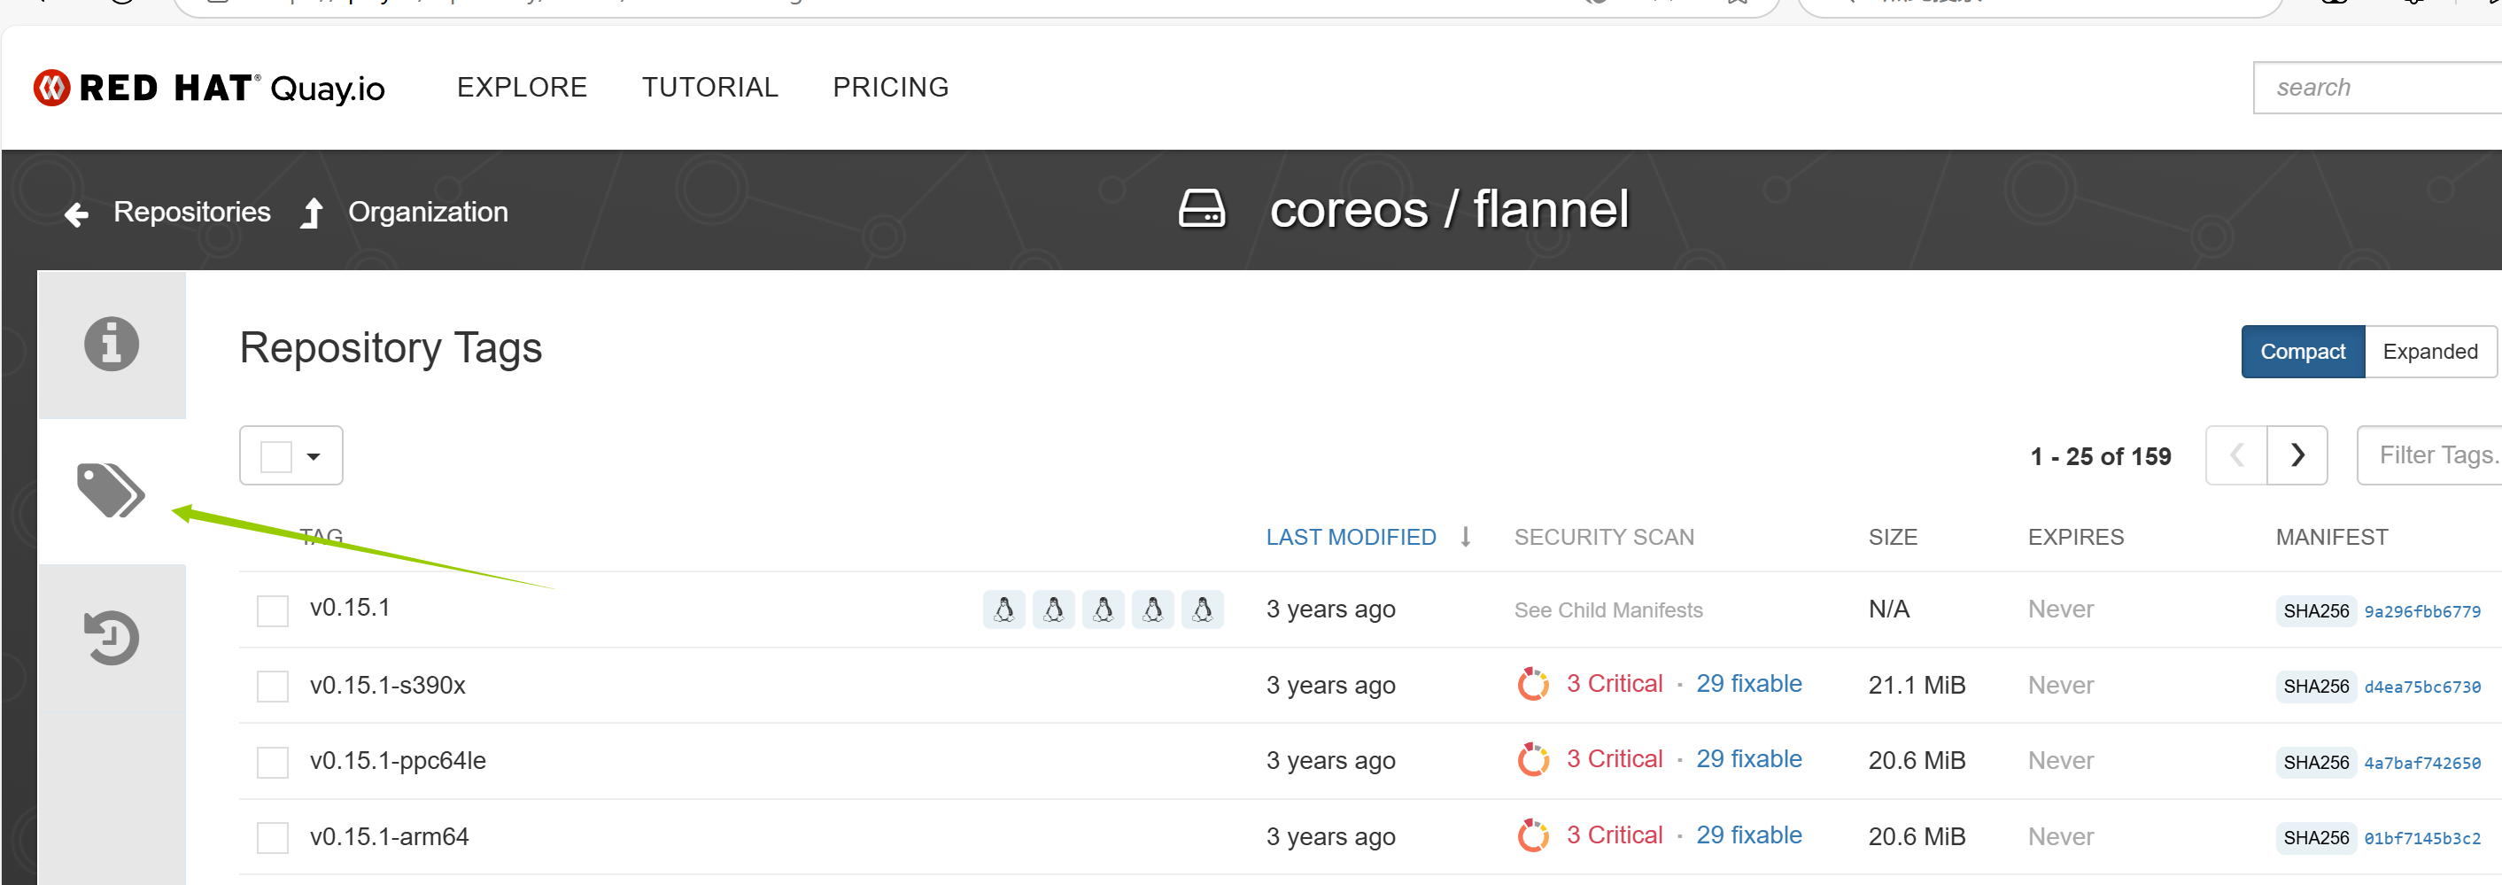Click the back arrow next to Repositories
2502x885 pixels.
click(77, 213)
